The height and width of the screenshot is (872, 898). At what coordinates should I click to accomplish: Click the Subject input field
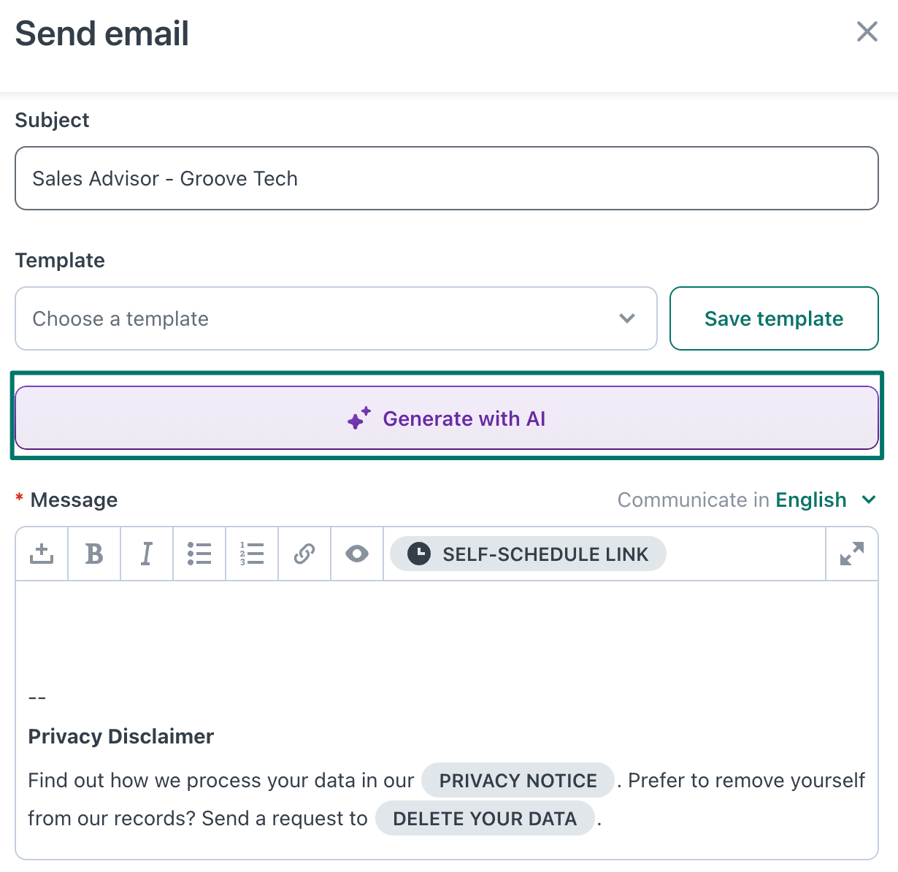[447, 178]
